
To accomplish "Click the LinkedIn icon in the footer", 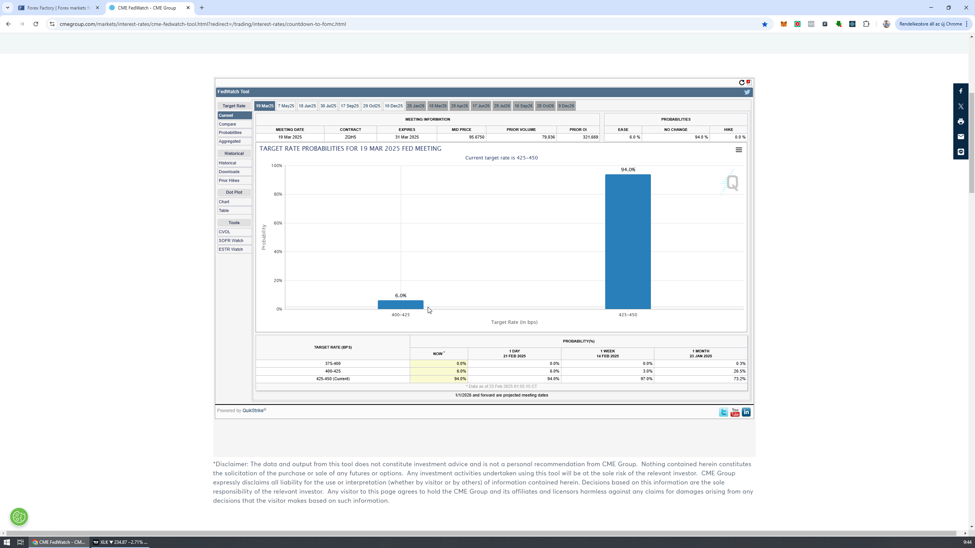I will 746,412.
